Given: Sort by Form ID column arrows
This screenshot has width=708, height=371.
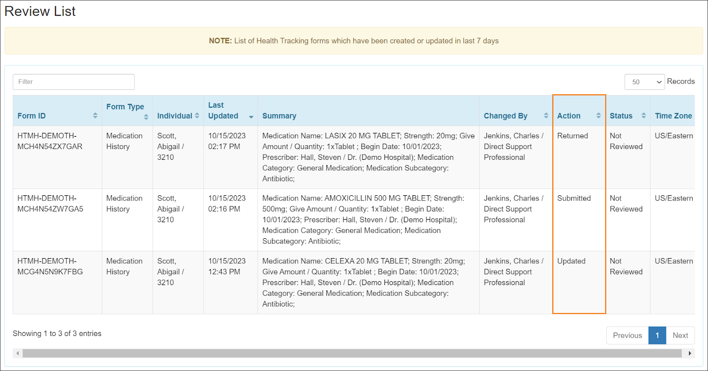Looking at the screenshot, I should (x=95, y=116).
